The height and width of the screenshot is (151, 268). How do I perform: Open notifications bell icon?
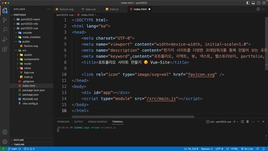click(x=263, y=149)
